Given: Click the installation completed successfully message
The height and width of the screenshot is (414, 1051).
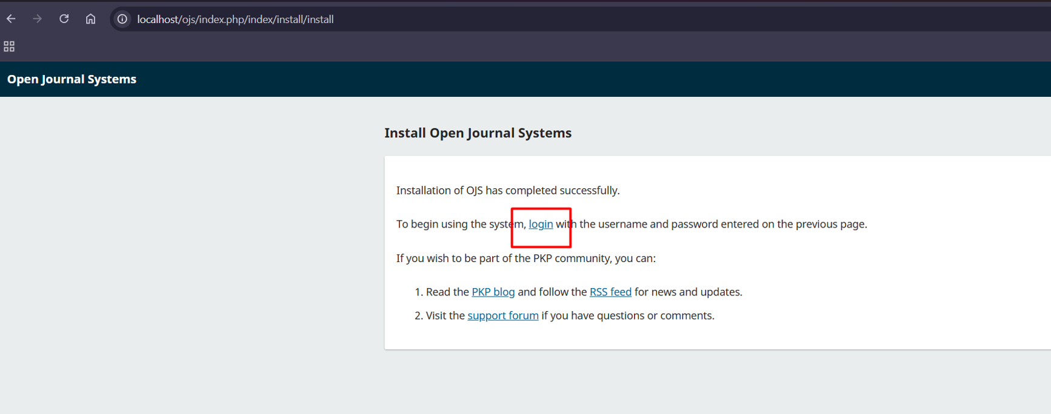Looking at the screenshot, I should (507, 191).
